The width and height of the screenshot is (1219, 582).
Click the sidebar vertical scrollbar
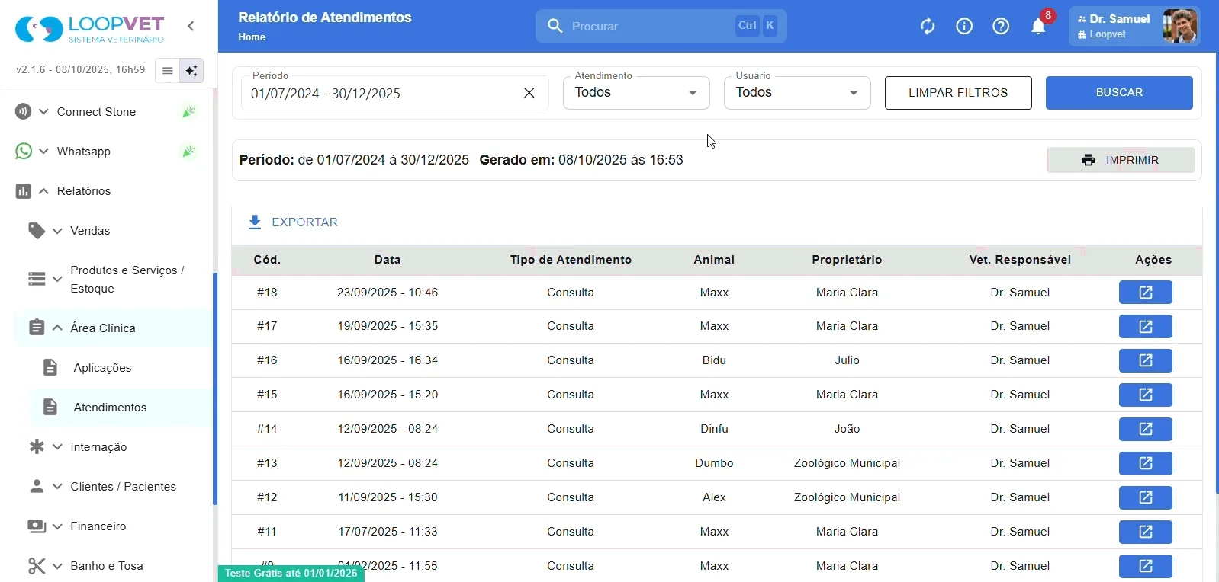tap(215, 389)
